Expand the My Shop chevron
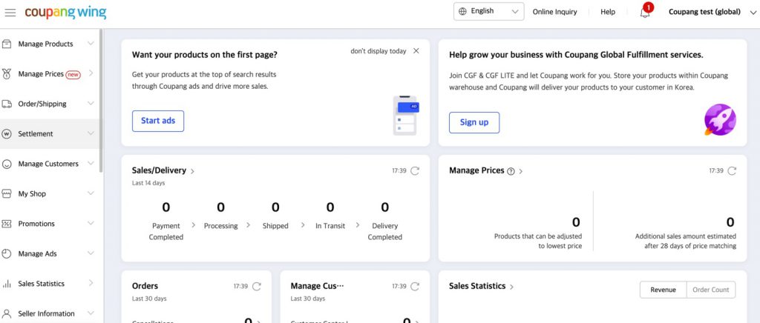This screenshot has height=323, width=760. click(x=91, y=193)
